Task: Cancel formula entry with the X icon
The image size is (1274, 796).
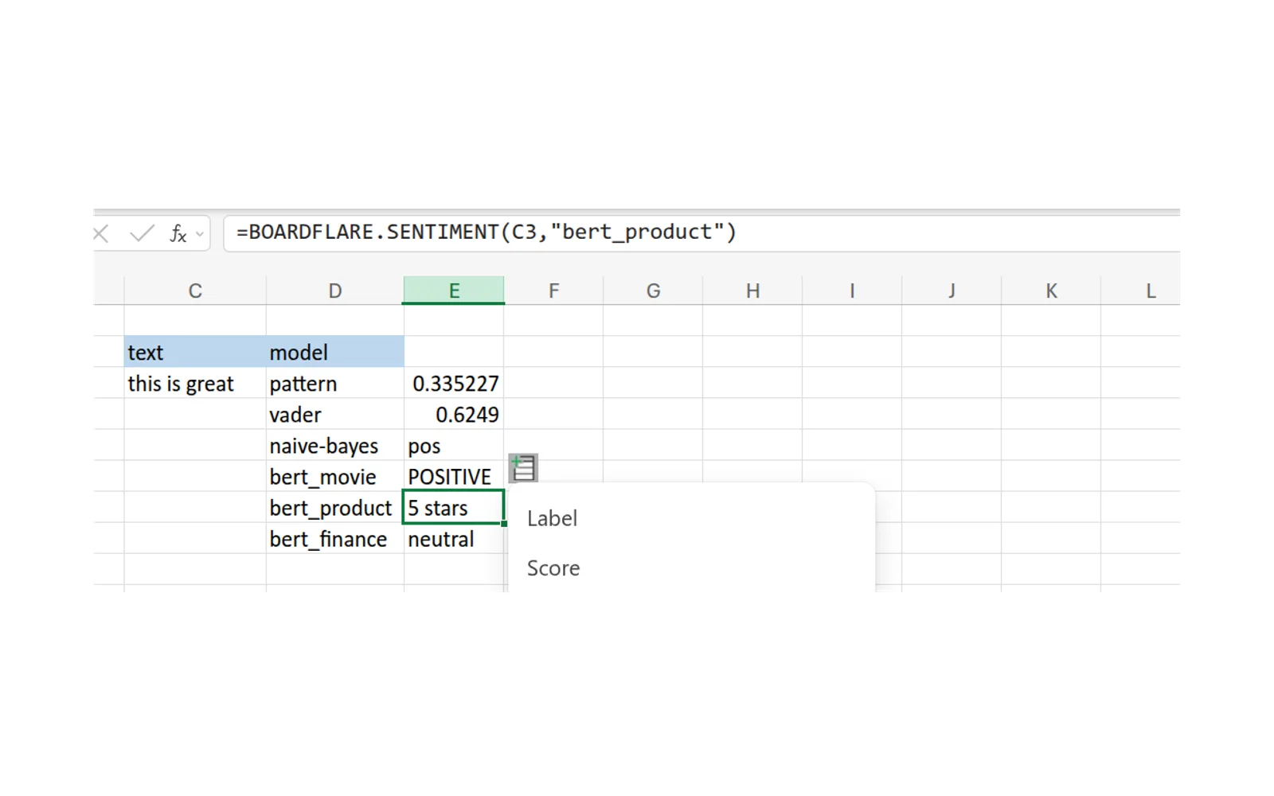Action: [x=101, y=233]
